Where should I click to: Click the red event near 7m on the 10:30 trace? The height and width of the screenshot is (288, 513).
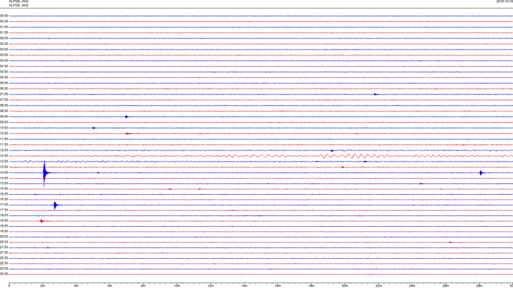(x=128, y=133)
